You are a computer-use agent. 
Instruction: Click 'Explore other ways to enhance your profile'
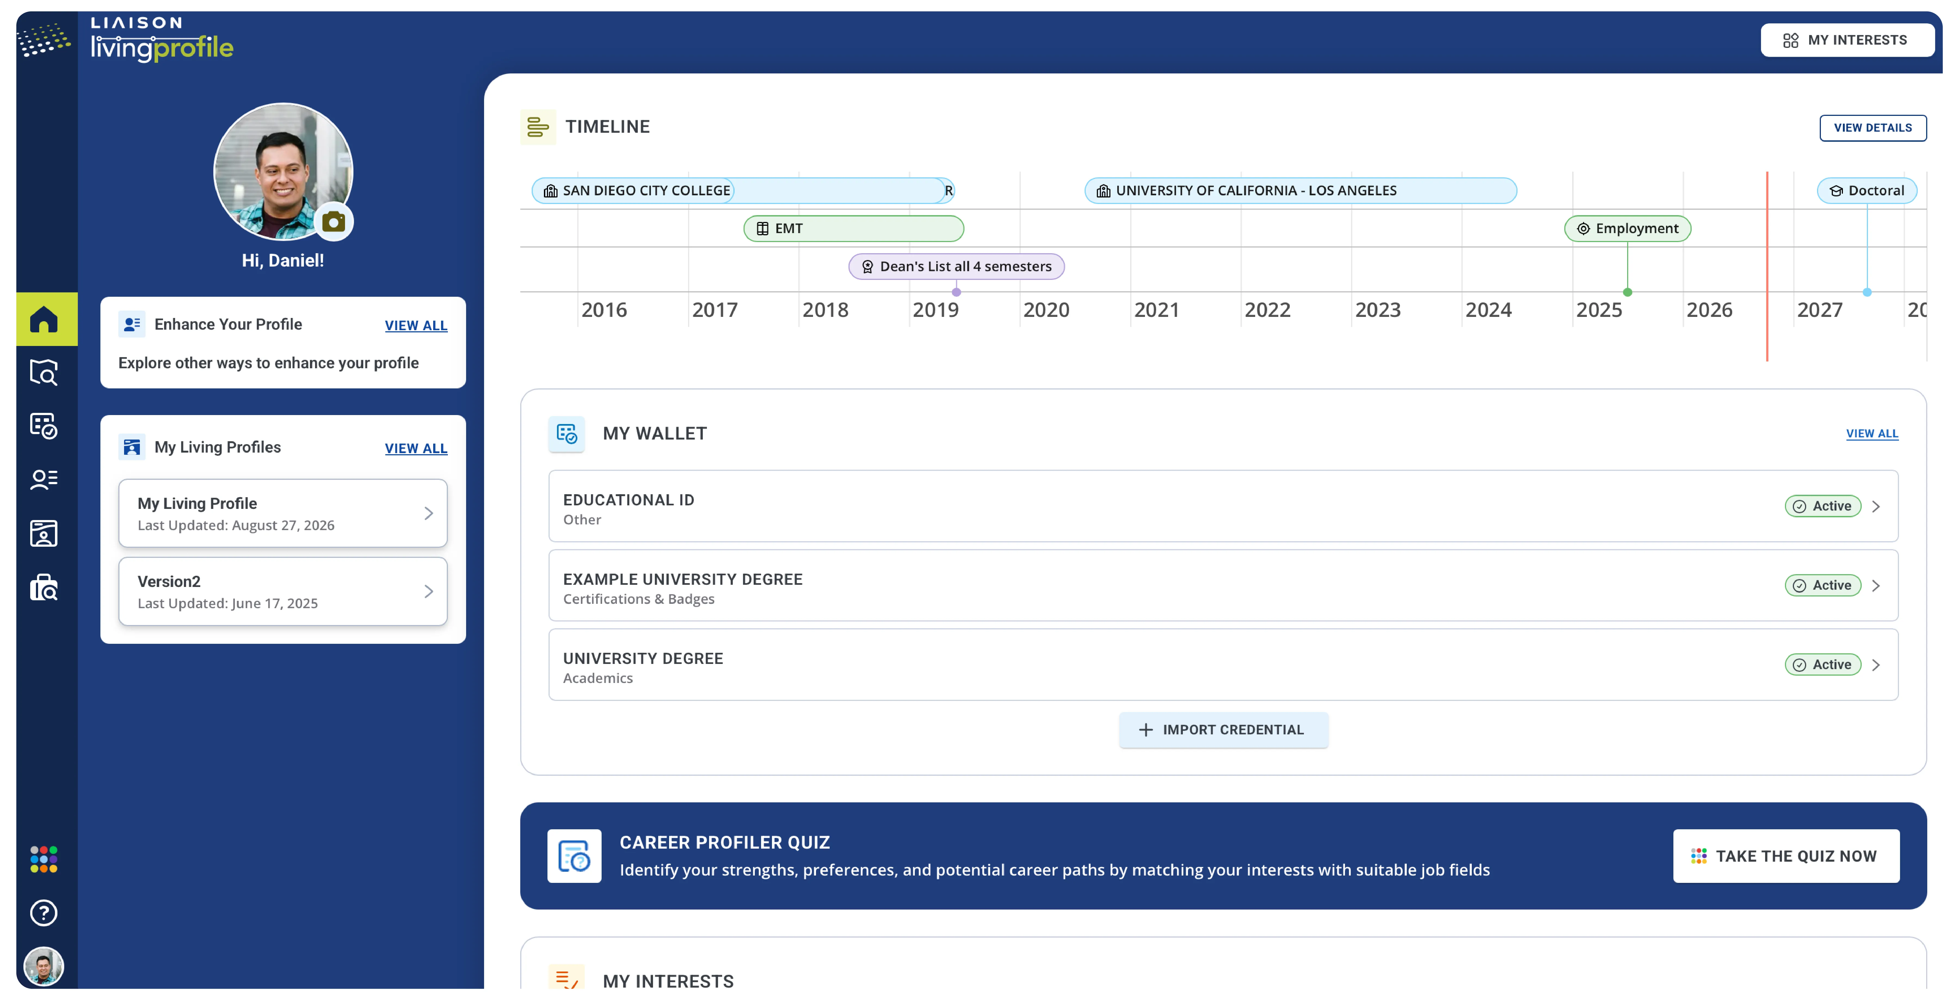(x=268, y=363)
